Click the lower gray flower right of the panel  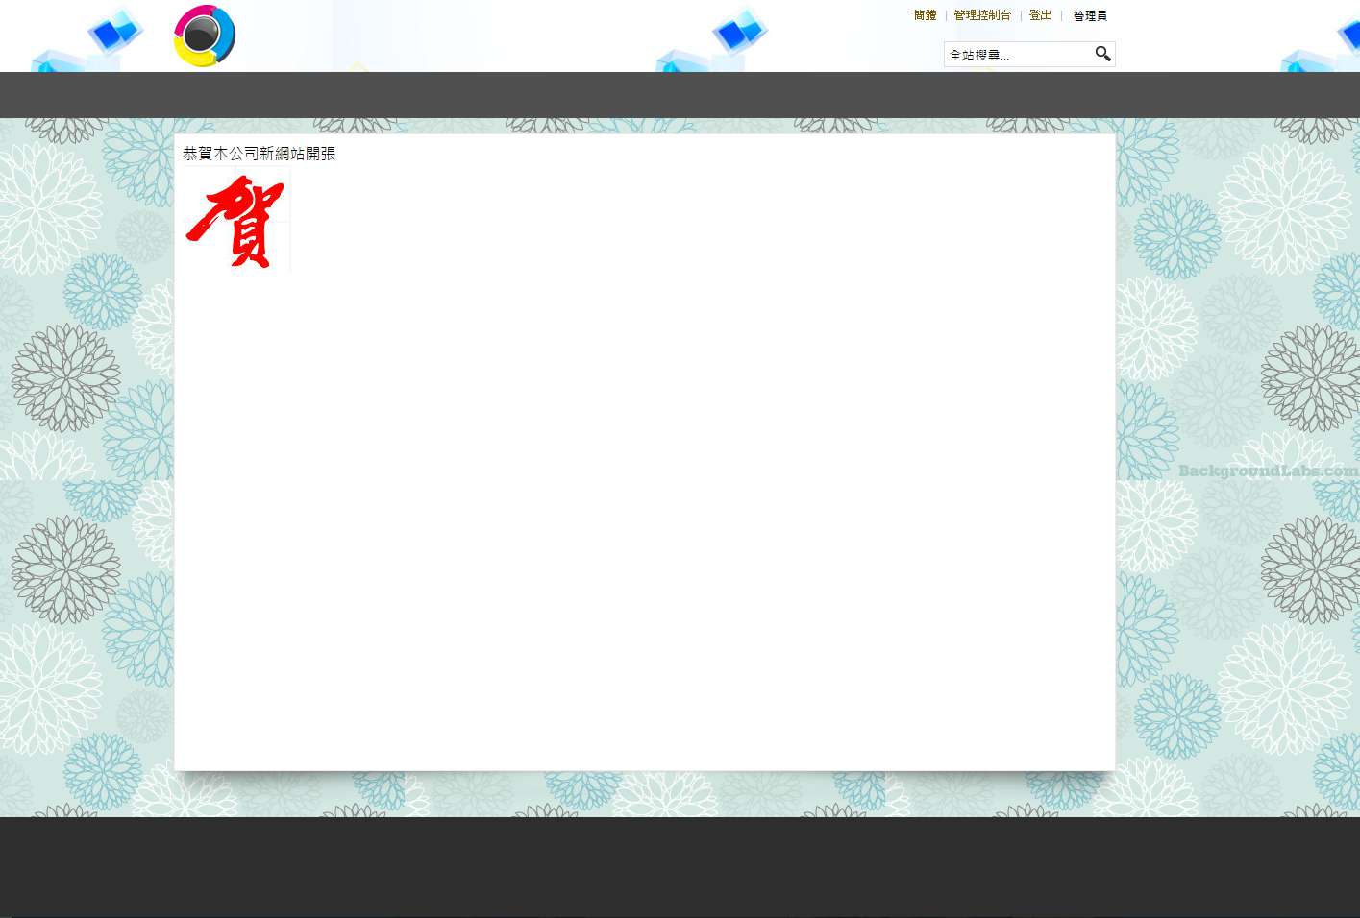(1310, 569)
